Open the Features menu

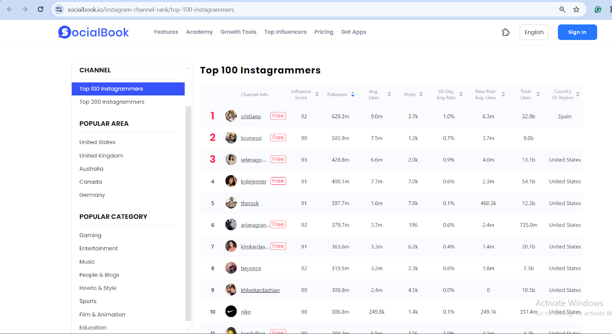click(166, 32)
